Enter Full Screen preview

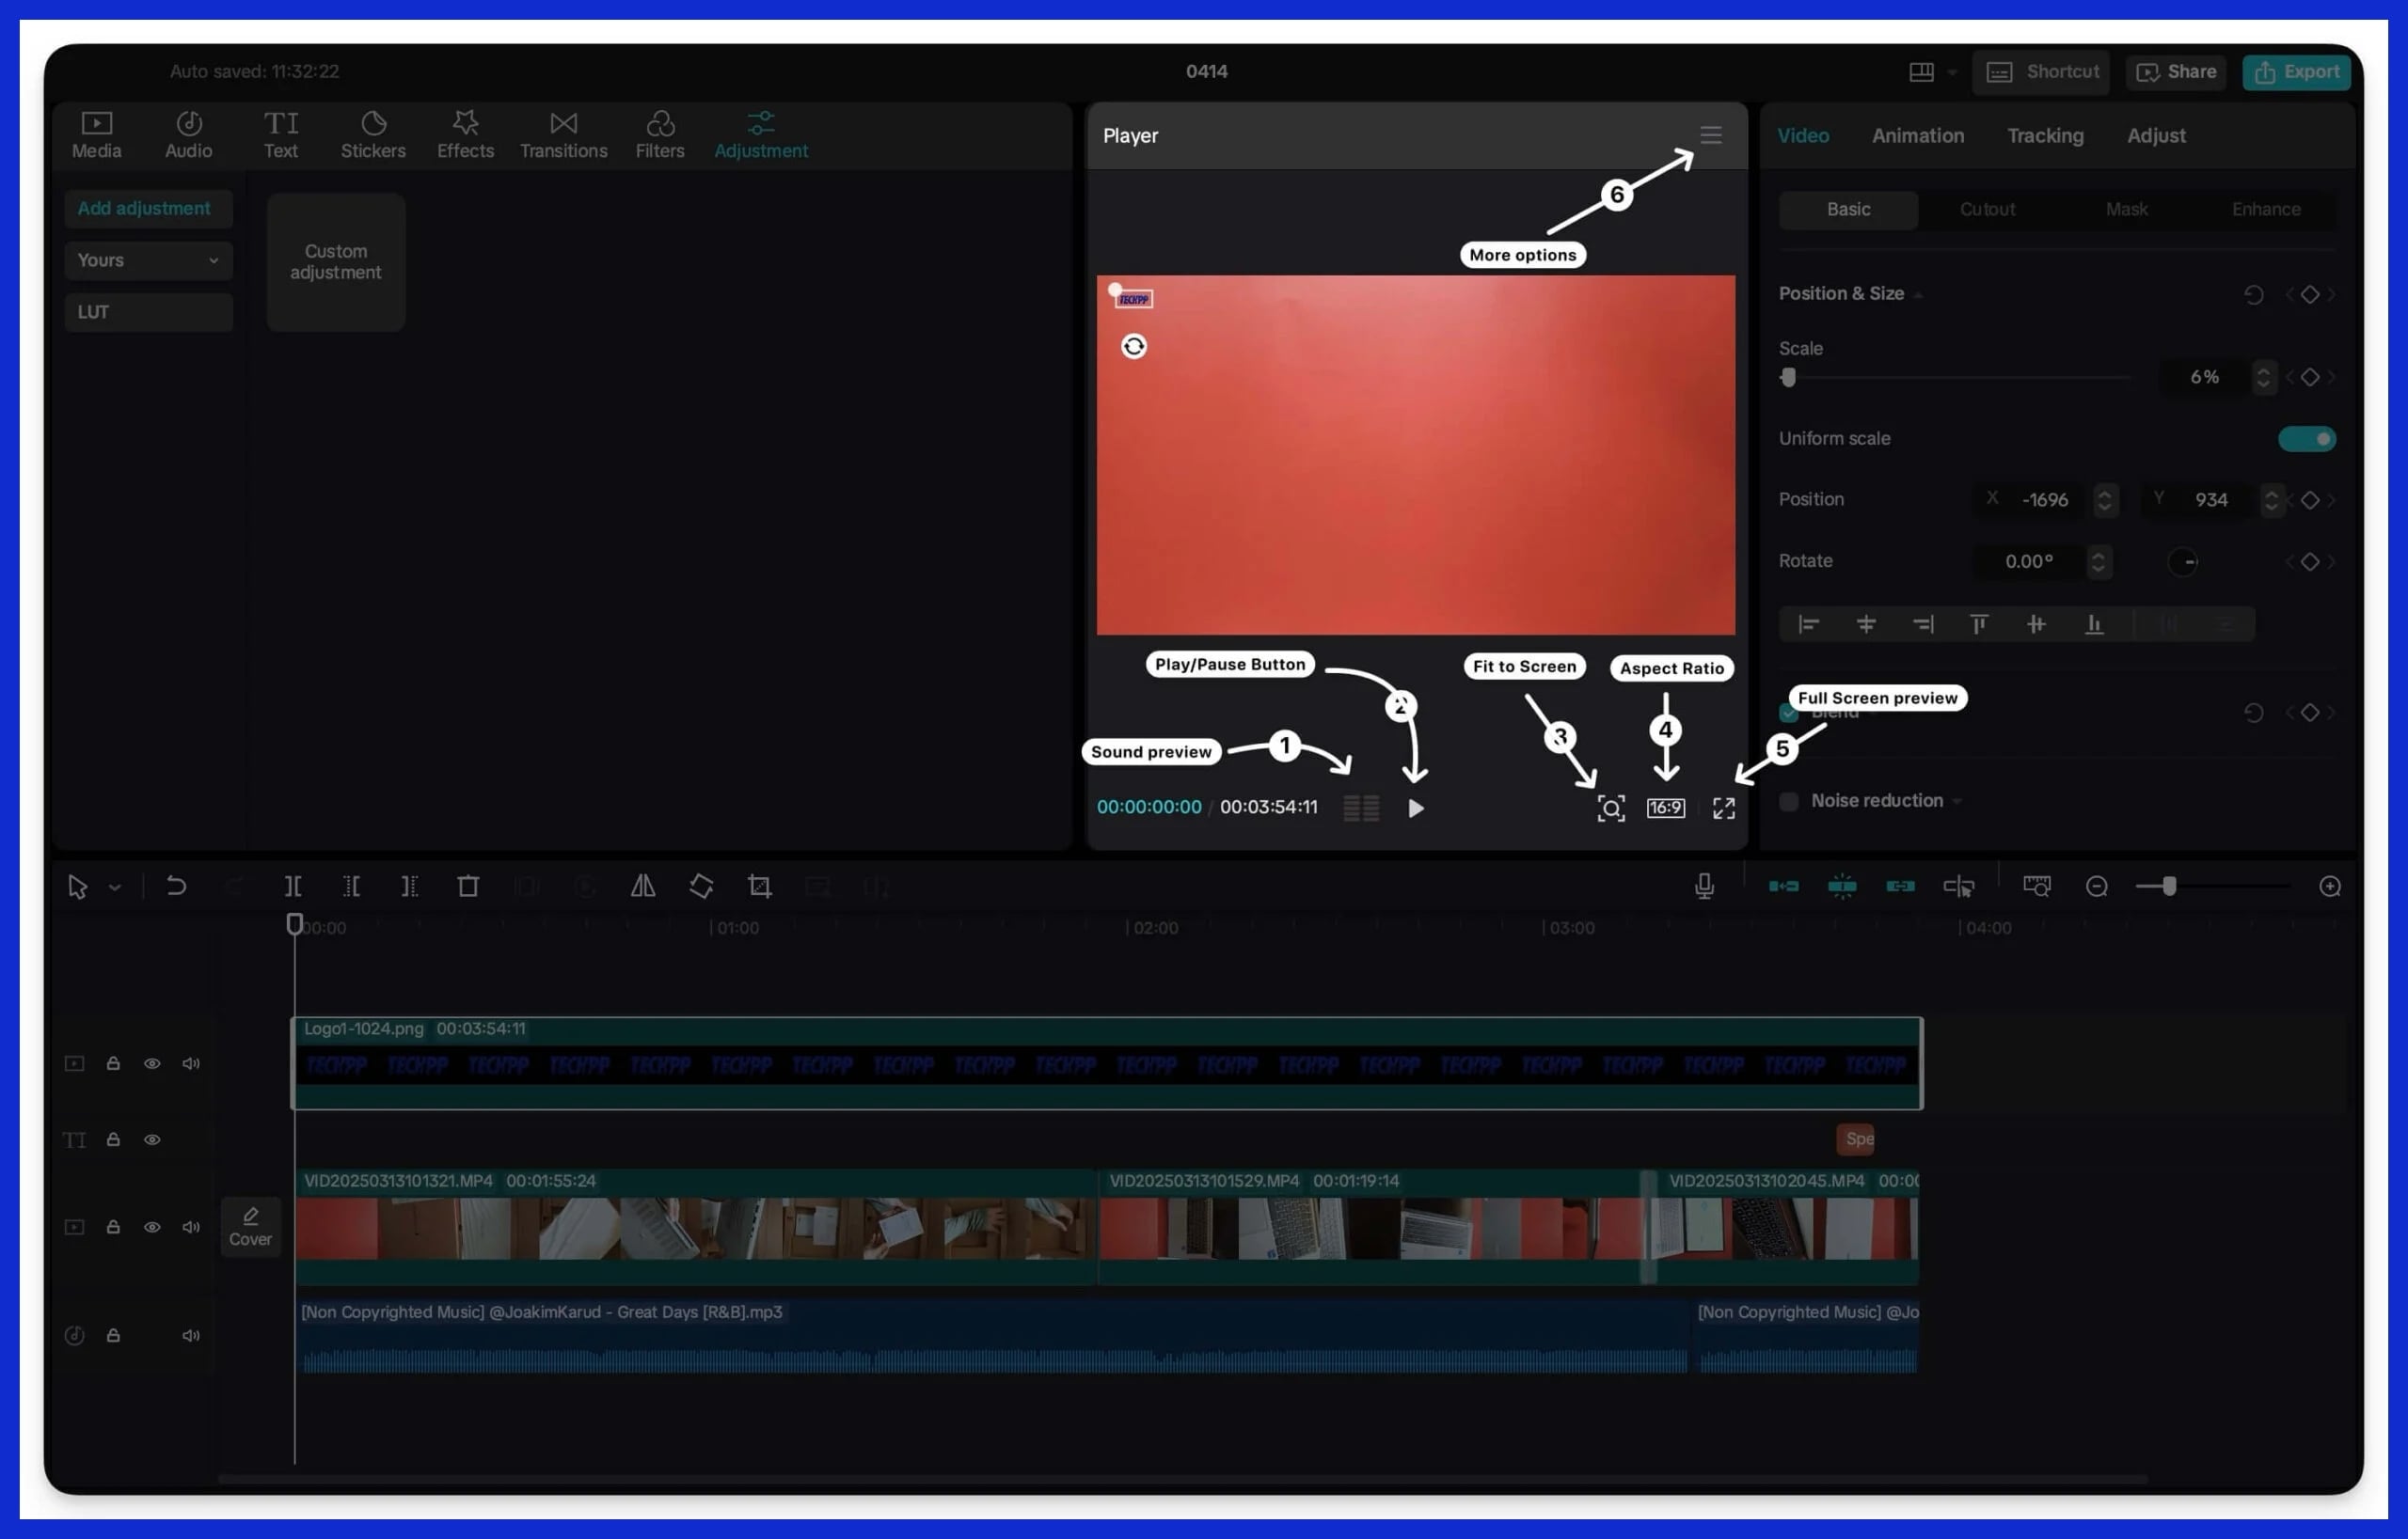(x=1723, y=808)
